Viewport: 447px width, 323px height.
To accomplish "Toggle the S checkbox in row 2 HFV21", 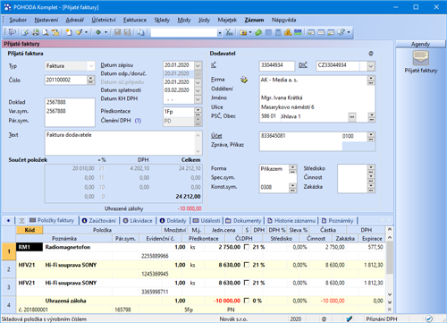I will coord(247,265).
